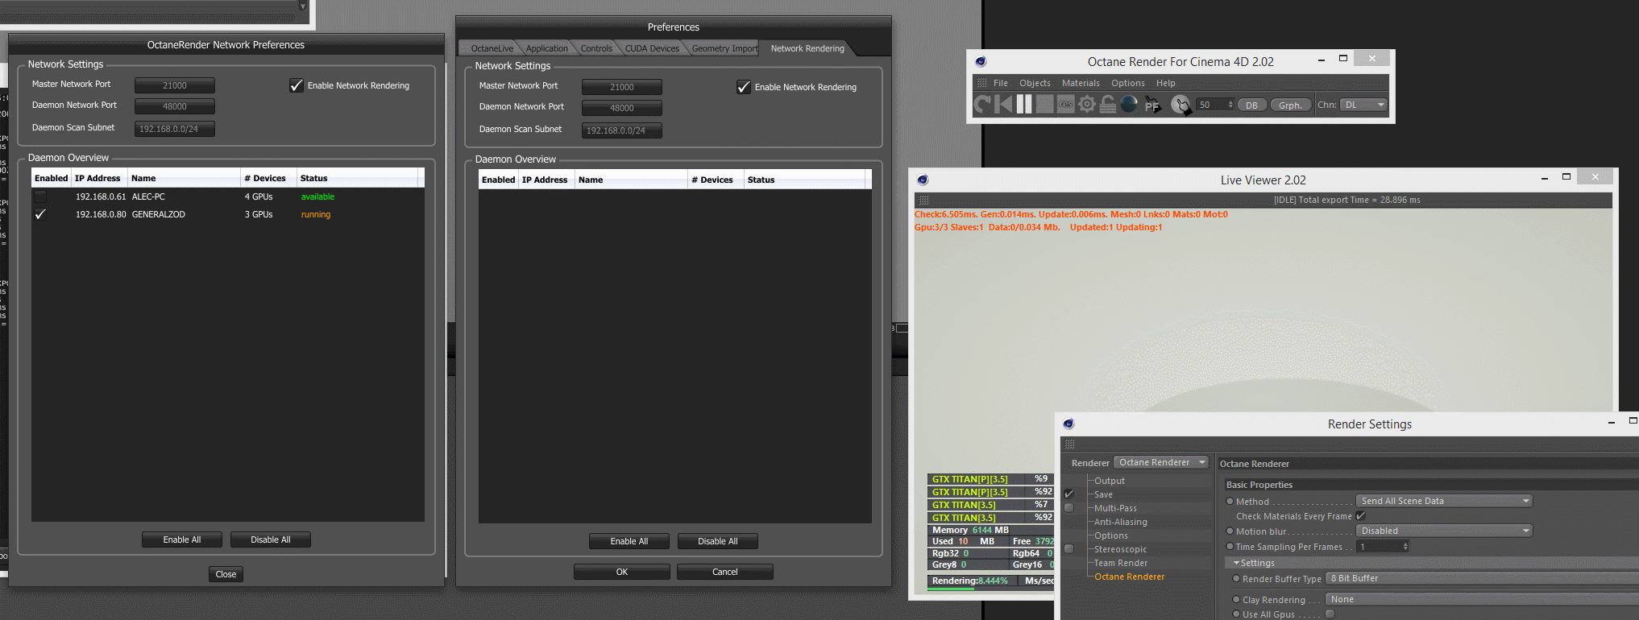Toggle Enable Network Rendering in Preferences dialog
Image resolution: width=1639 pixels, height=620 pixels.
[744, 87]
